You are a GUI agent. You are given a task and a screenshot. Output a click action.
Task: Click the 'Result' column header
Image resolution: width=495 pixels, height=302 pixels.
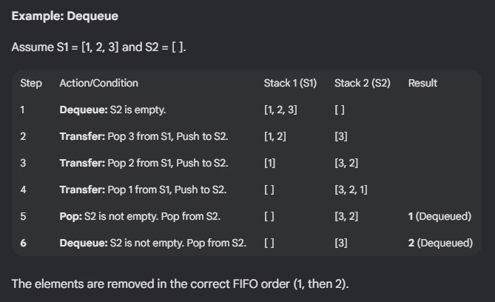point(422,83)
